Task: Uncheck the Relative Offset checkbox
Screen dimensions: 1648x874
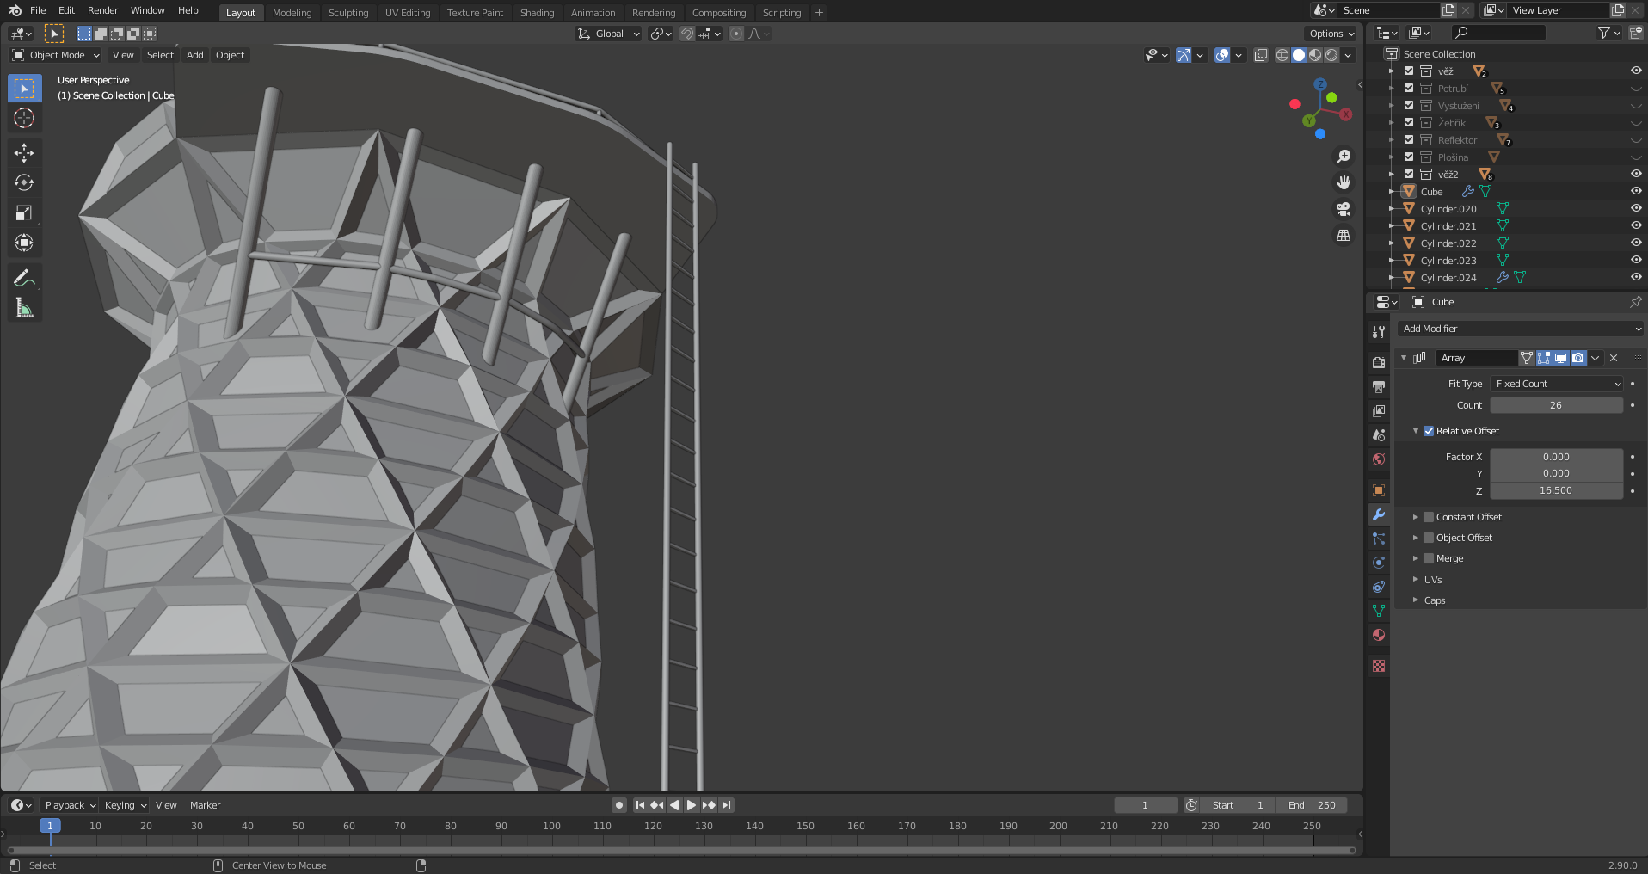Action: pyautogui.click(x=1429, y=431)
